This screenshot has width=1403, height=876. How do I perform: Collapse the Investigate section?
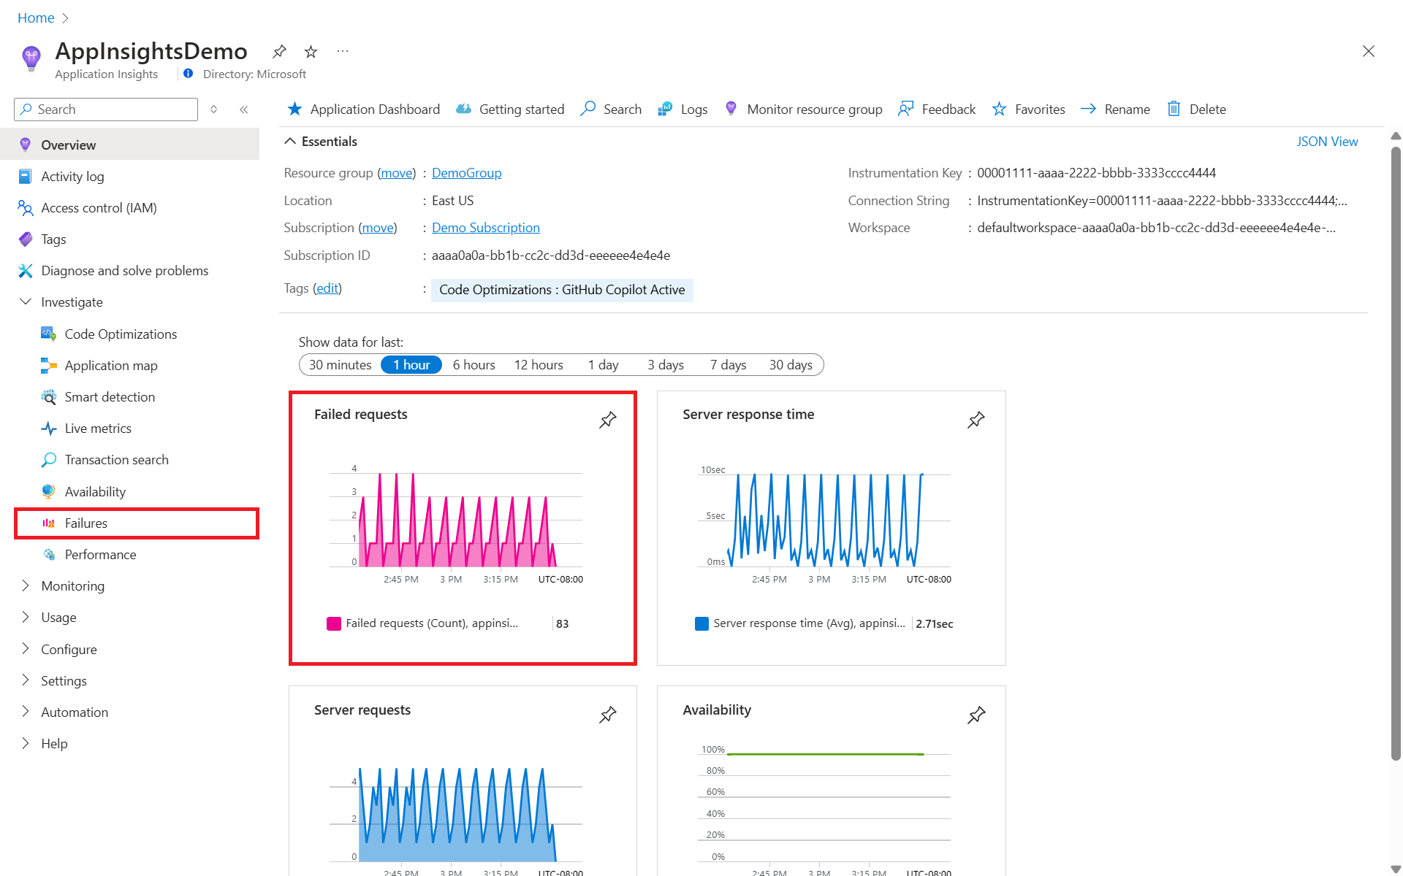pos(26,302)
